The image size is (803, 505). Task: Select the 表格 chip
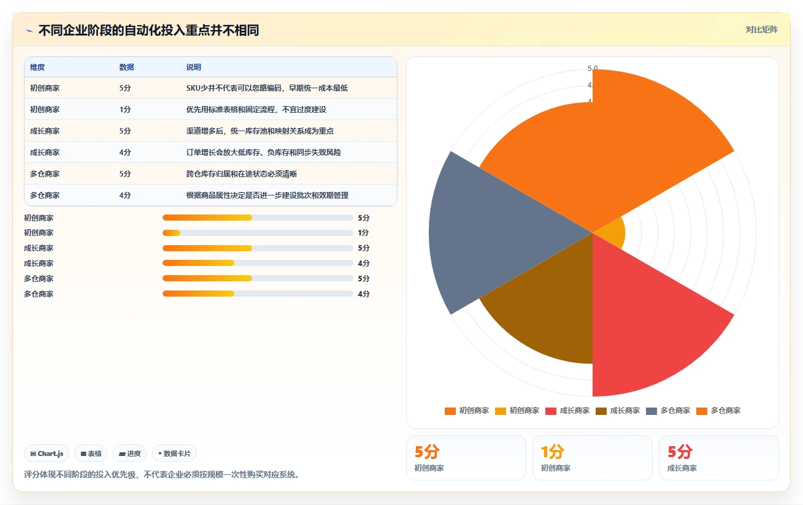91,454
